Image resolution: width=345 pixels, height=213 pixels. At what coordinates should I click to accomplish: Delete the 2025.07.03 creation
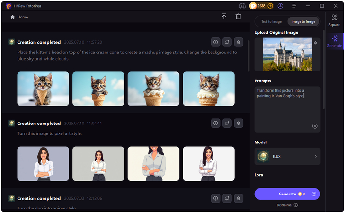pos(239,198)
